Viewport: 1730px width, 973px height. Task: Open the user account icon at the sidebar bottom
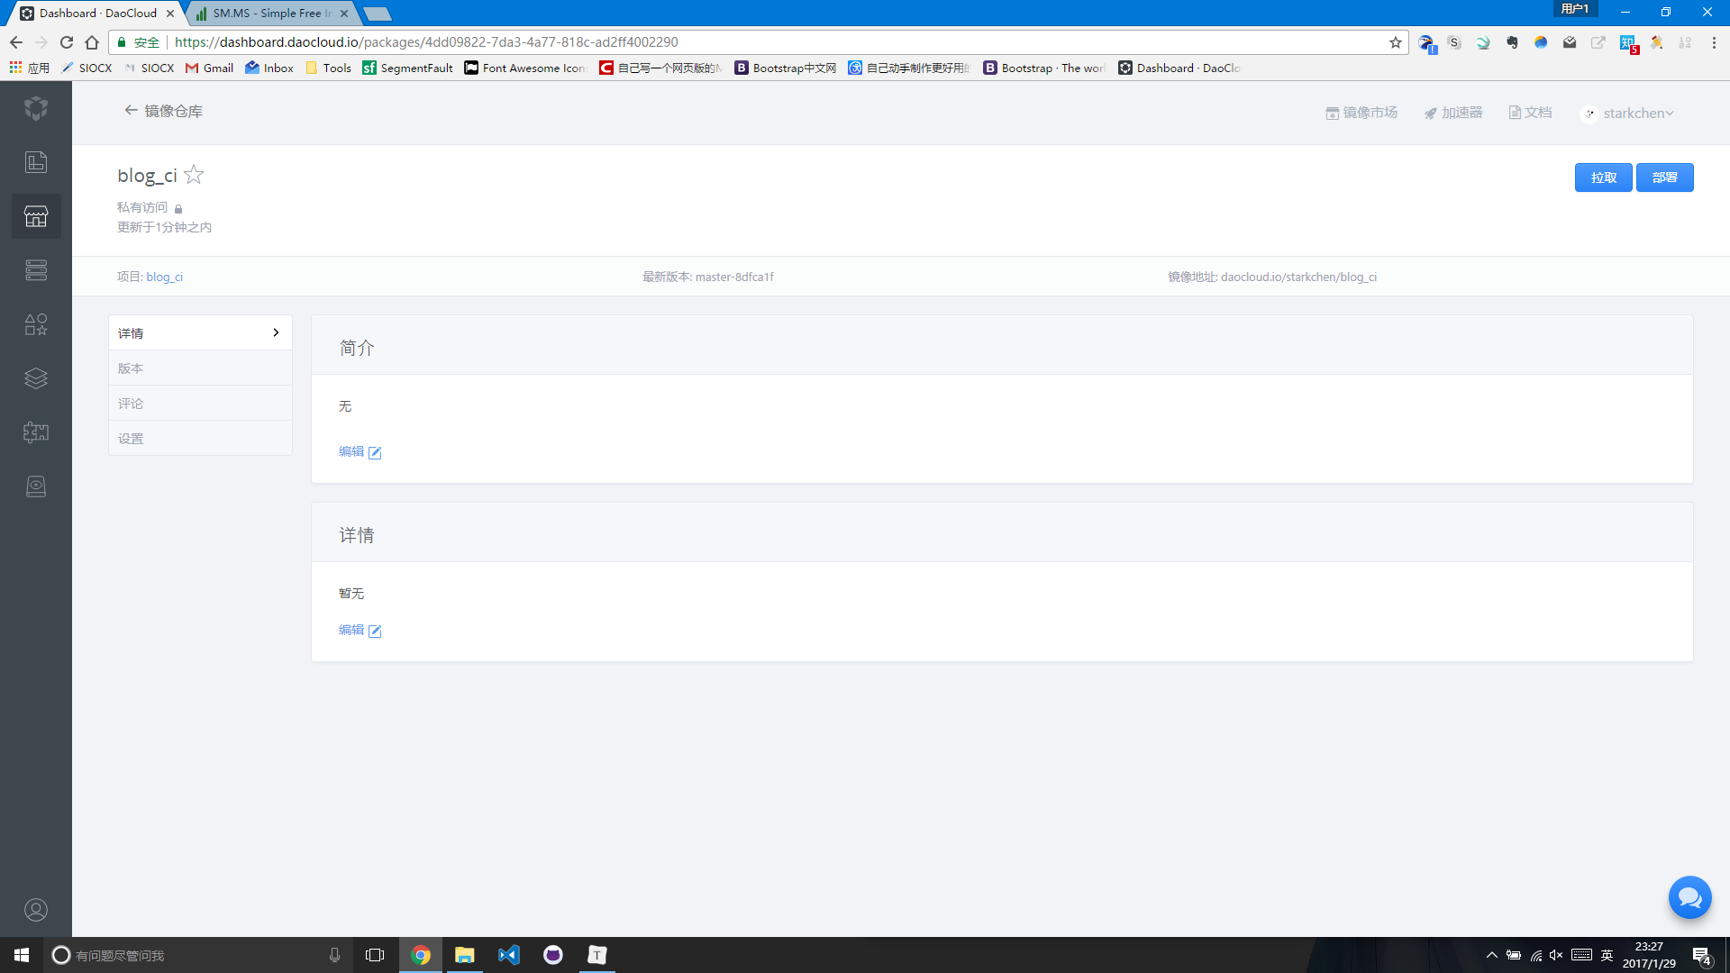coord(36,910)
